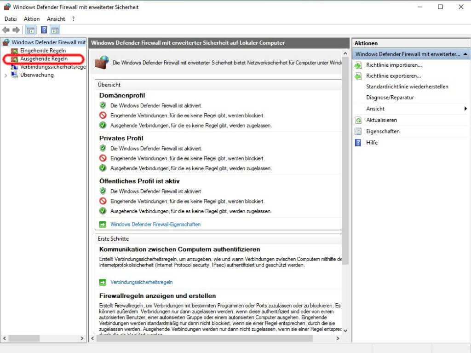The image size is (471, 353).
Task: Click Privates Profil outgoing allowed check icon
Action: pyautogui.click(x=103, y=168)
